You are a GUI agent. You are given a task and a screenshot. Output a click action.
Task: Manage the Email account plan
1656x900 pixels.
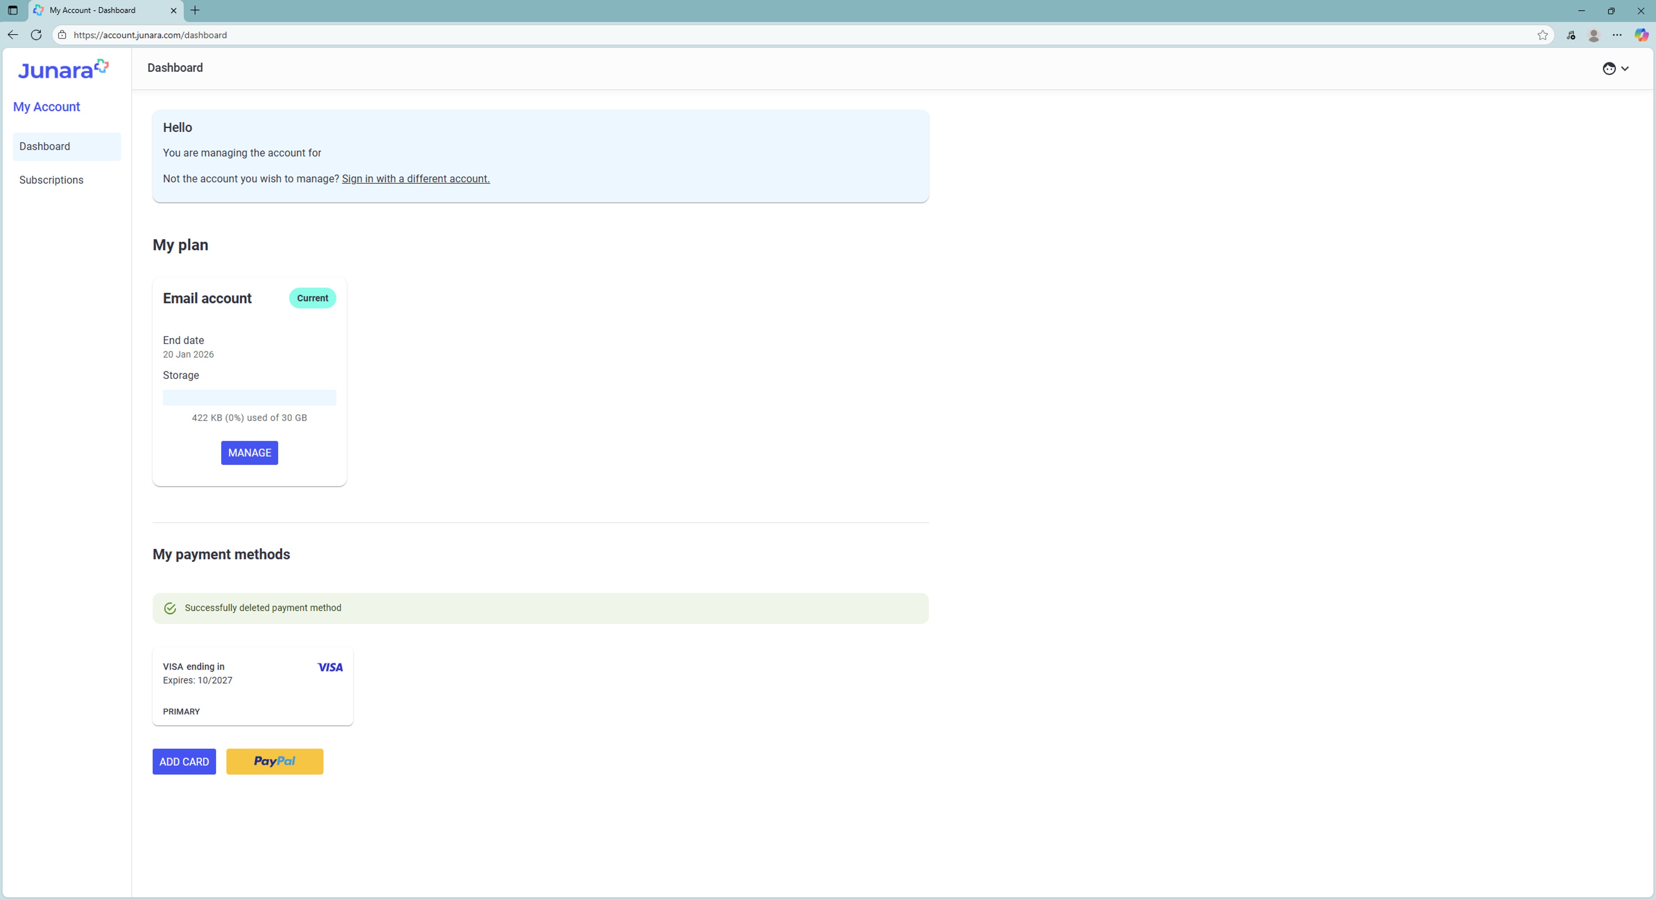pos(250,453)
